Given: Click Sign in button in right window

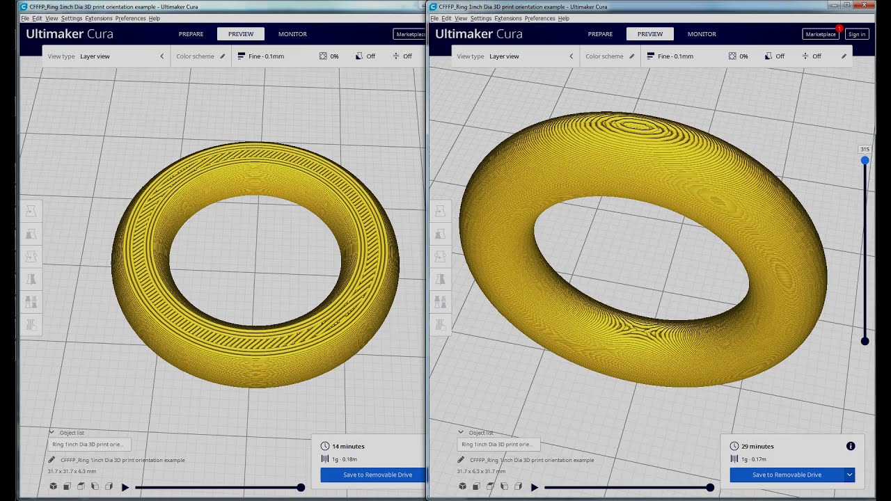Looking at the screenshot, I should (857, 34).
